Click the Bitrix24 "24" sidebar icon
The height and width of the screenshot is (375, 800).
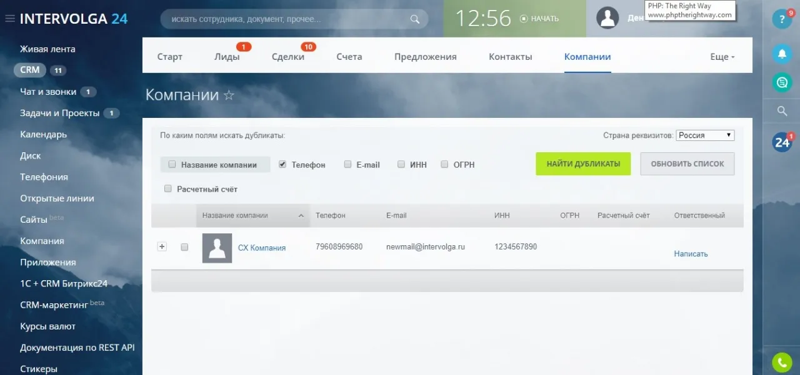781,142
